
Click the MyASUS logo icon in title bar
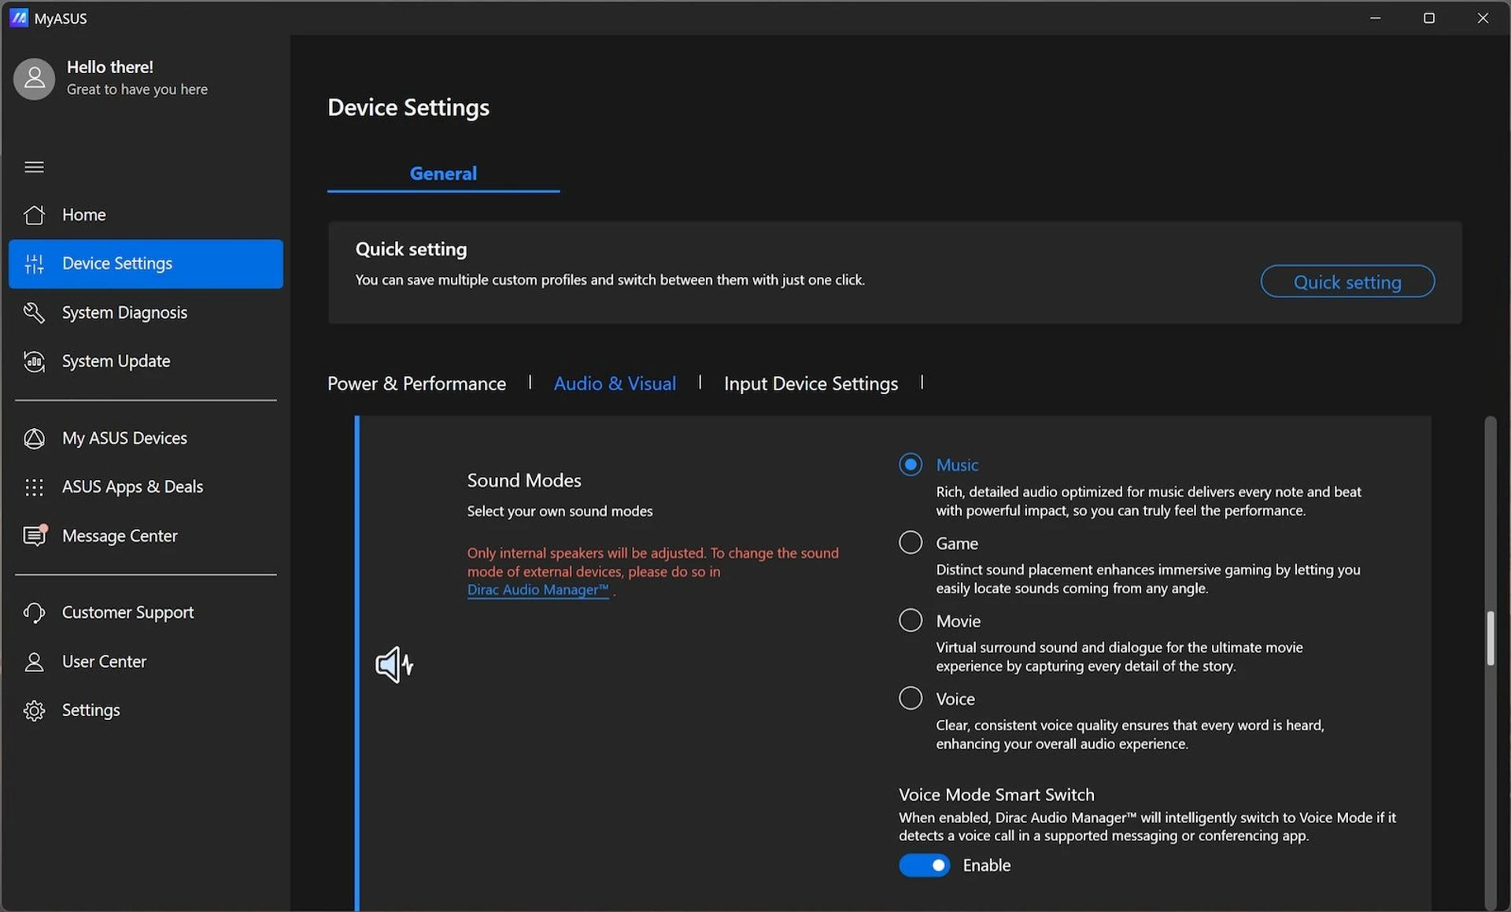click(19, 17)
